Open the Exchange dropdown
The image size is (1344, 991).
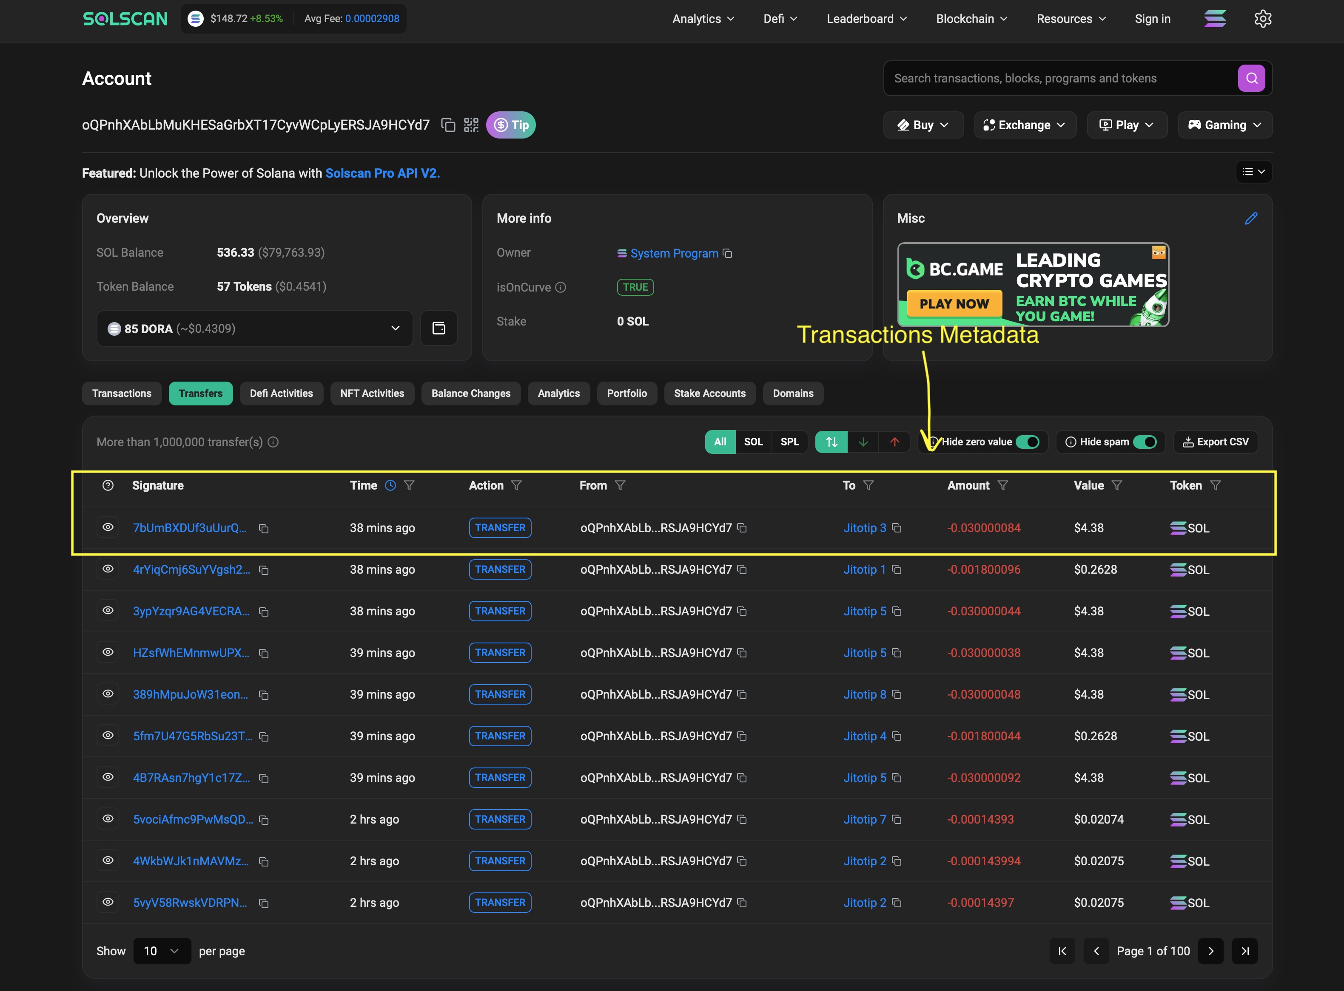(x=1025, y=125)
